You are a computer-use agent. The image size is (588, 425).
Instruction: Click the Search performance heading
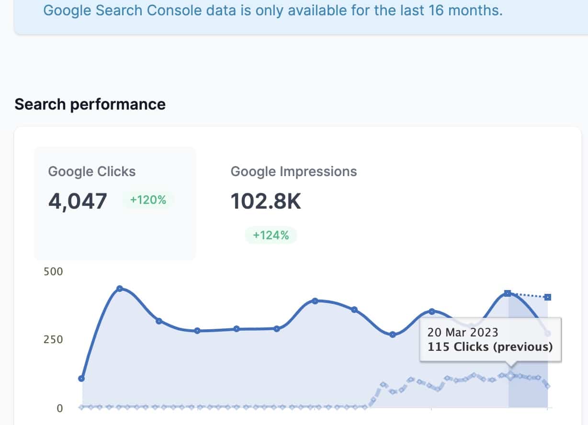[90, 104]
